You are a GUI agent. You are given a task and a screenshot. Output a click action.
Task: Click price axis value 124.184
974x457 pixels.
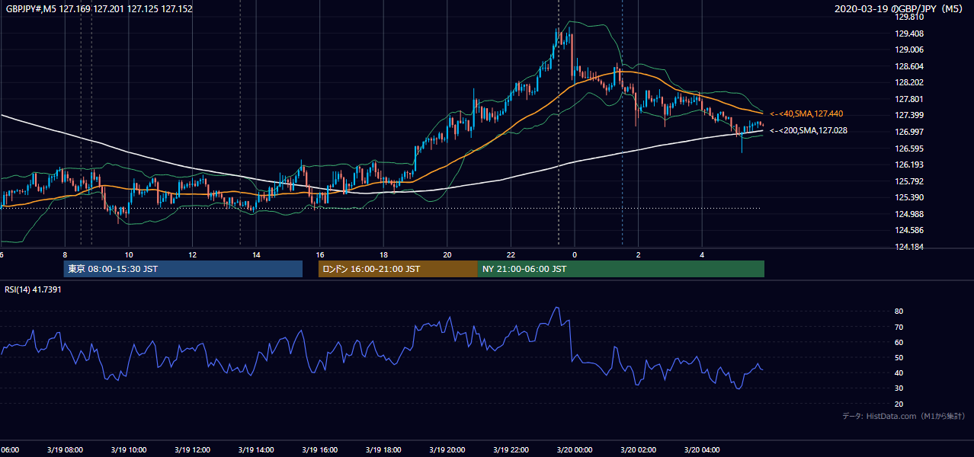909,247
